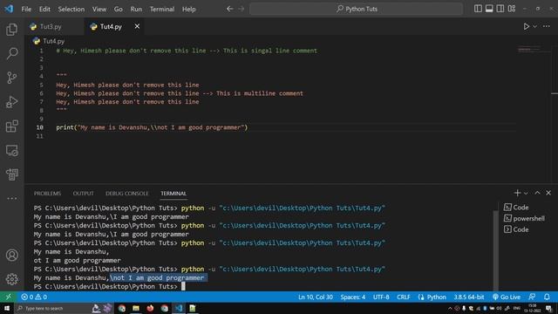Open VS Code taskbar icon
Viewport: 558px width, 314px height.
(x=179, y=308)
